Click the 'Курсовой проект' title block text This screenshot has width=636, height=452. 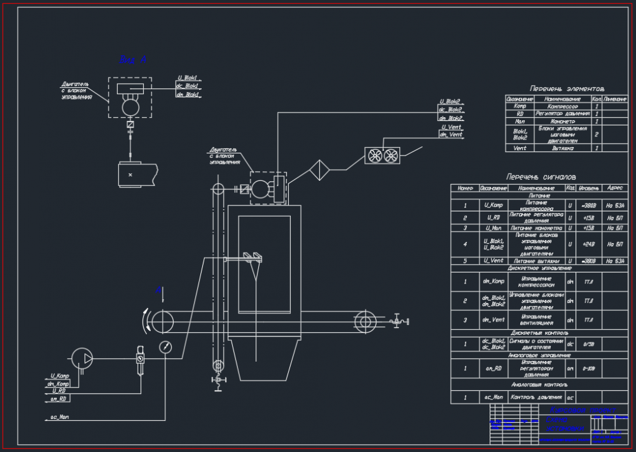point(583,410)
